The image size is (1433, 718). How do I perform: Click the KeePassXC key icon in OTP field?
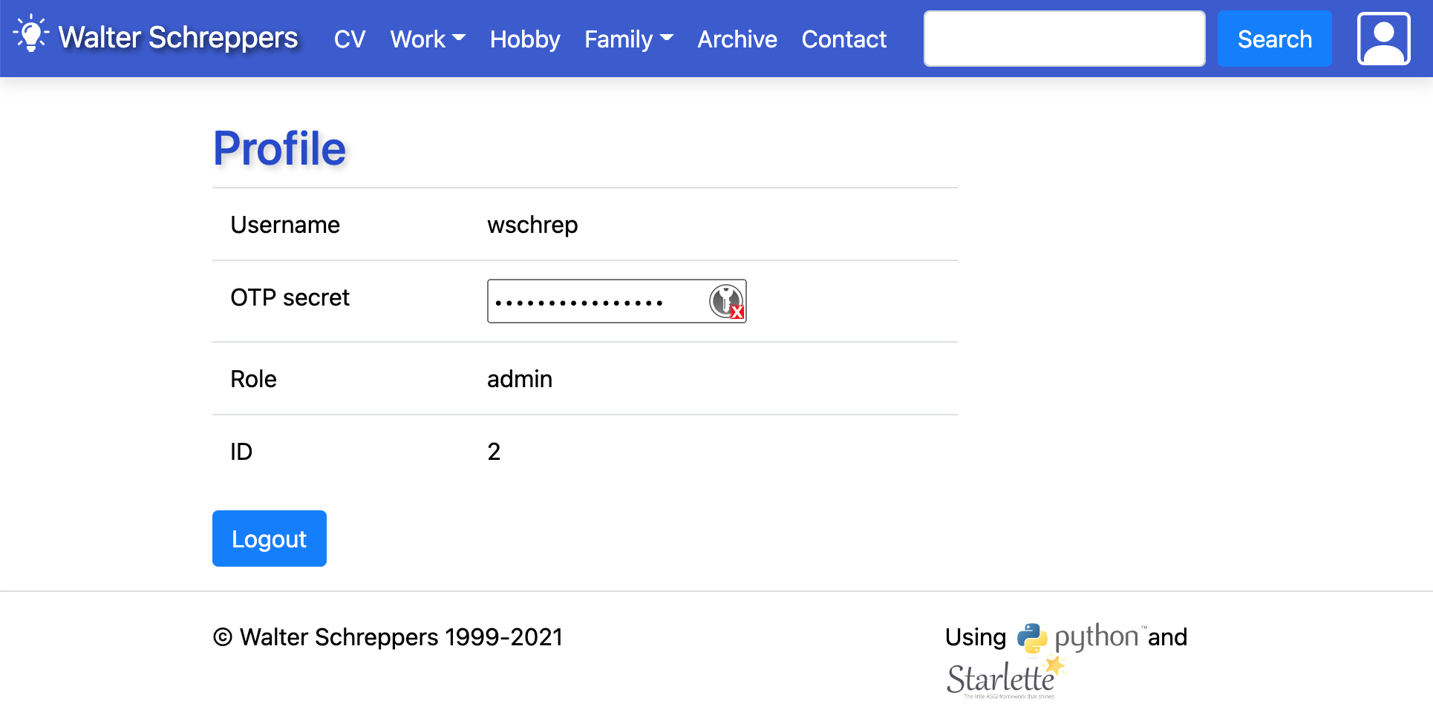pos(726,301)
